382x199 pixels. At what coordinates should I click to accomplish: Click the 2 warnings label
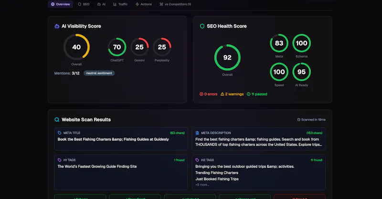234,94
